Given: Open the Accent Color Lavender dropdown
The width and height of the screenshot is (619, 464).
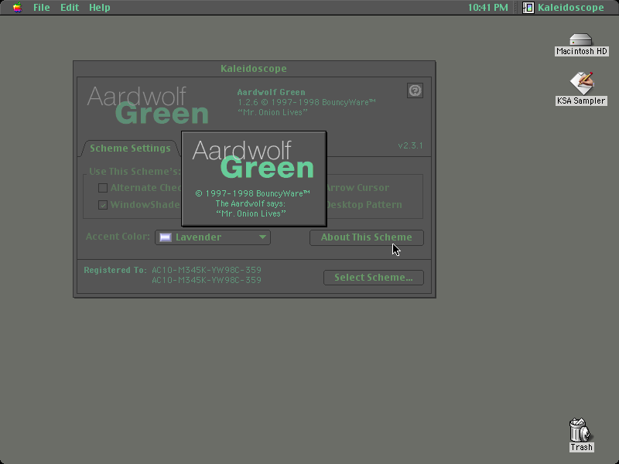Looking at the screenshot, I should coord(213,237).
